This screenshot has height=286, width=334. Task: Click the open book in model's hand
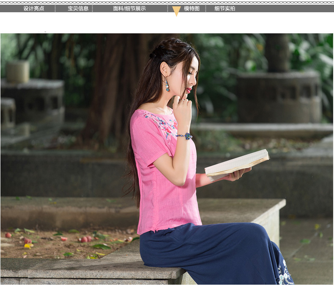pyautogui.click(x=237, y=163)
